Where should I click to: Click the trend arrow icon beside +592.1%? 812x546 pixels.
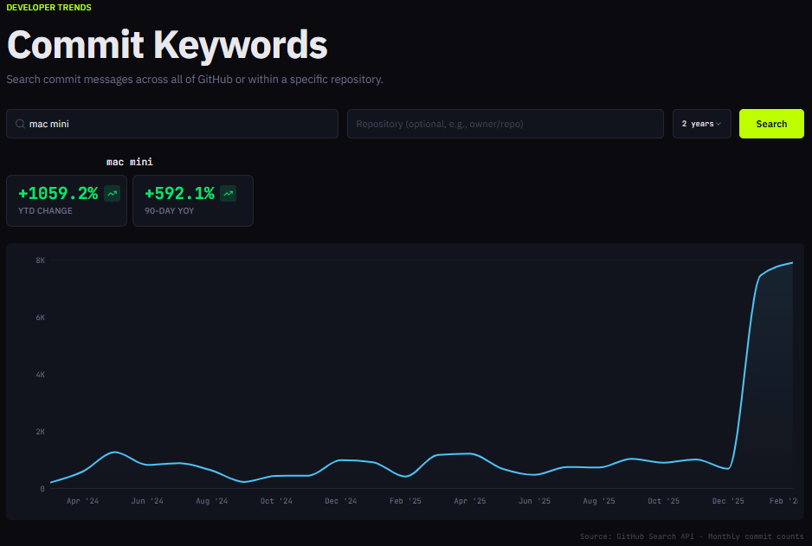(x=229, y=194)
